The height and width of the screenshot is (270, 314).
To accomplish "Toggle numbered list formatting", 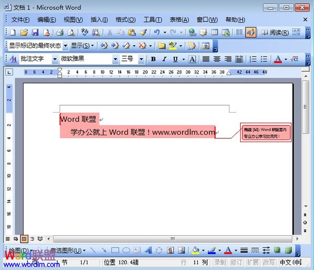I will (253, 59).
